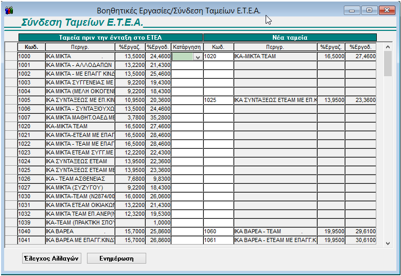This screenshot has height=276, width=401.
Task: Click Κατάργηση cell for row 1005
Action: coord(187,100)
